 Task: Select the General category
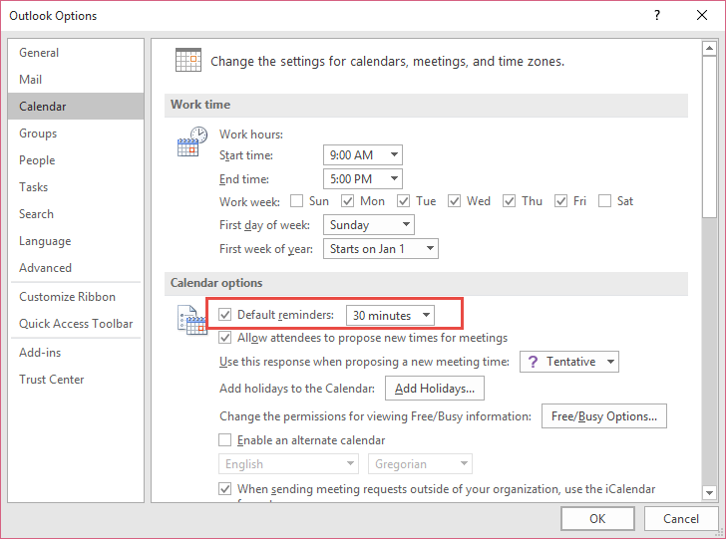76,52
